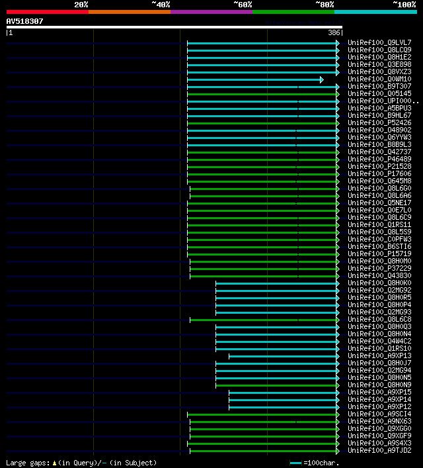Select label UniRef100_P37229
The height and width of the screenshot is (468, 423).
379,268
